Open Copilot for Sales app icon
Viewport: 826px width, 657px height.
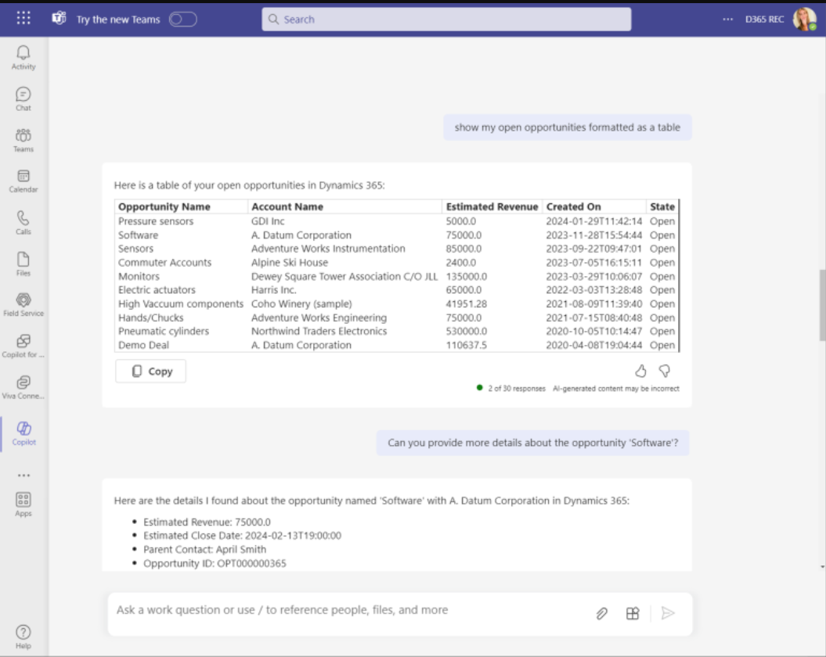point(23,346)
